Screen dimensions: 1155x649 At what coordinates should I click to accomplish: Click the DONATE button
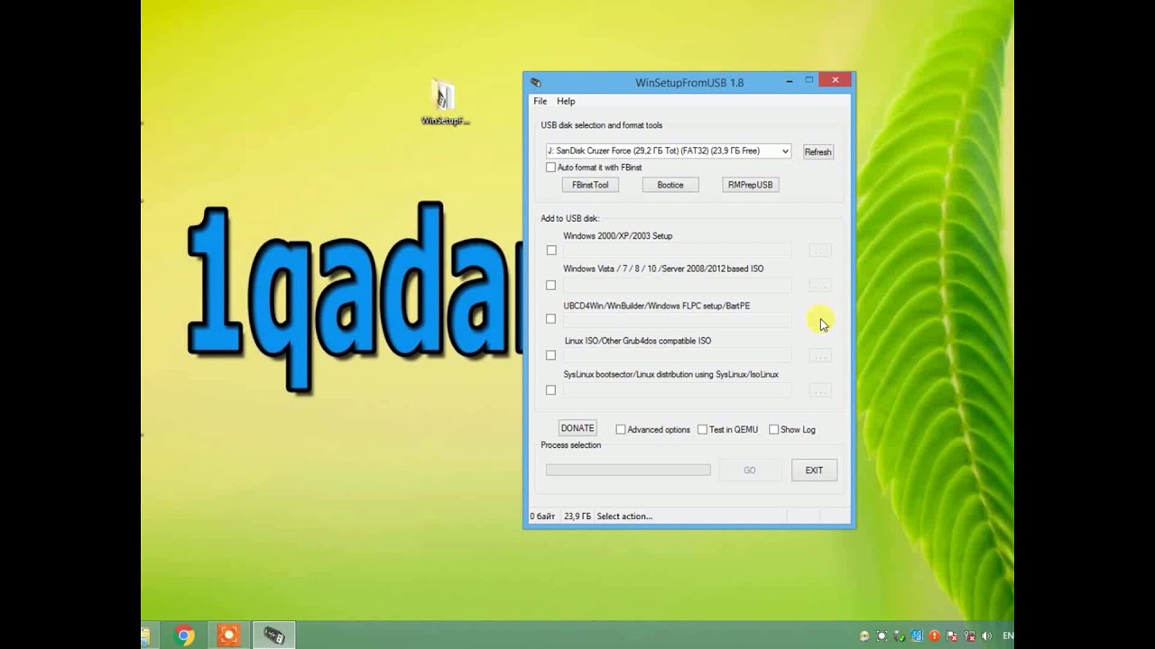[x=577, y=428]
